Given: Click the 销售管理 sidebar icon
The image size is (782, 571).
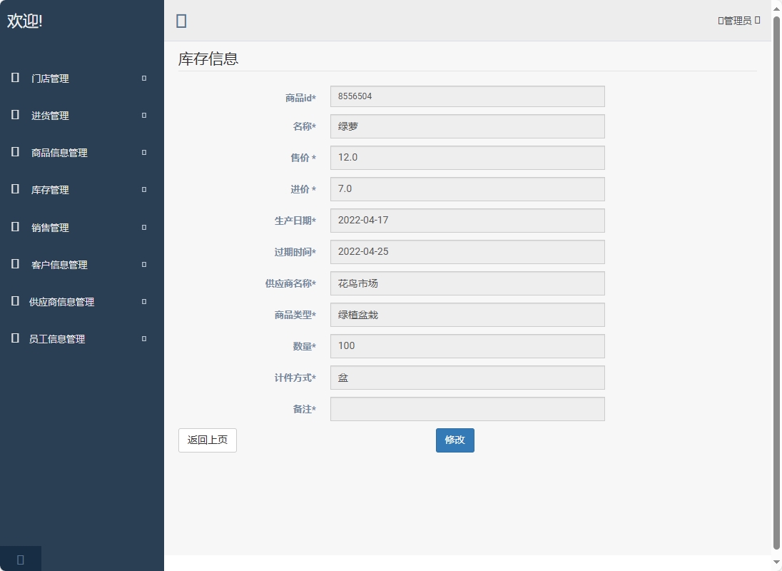Looking at the screenshot, I should [14, 227].
